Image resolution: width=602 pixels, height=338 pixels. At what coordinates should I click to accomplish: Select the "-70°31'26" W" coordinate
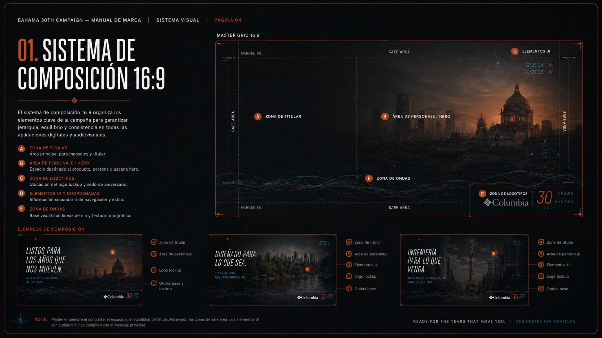point(538,72)
